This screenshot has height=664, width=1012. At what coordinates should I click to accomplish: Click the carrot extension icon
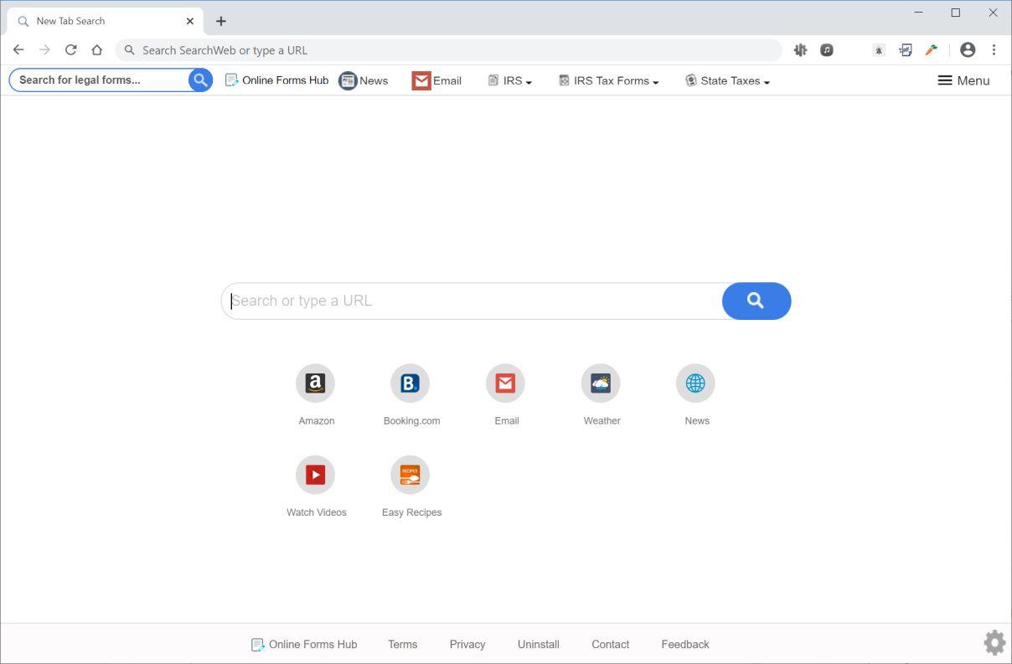pos(931,49)
